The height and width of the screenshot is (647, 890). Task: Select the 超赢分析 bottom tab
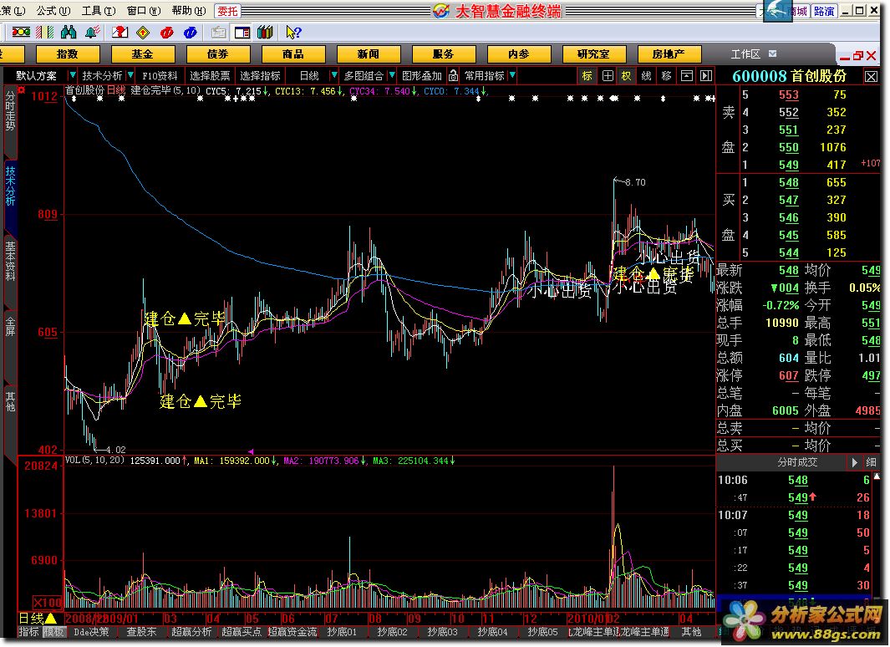(191, 632)
